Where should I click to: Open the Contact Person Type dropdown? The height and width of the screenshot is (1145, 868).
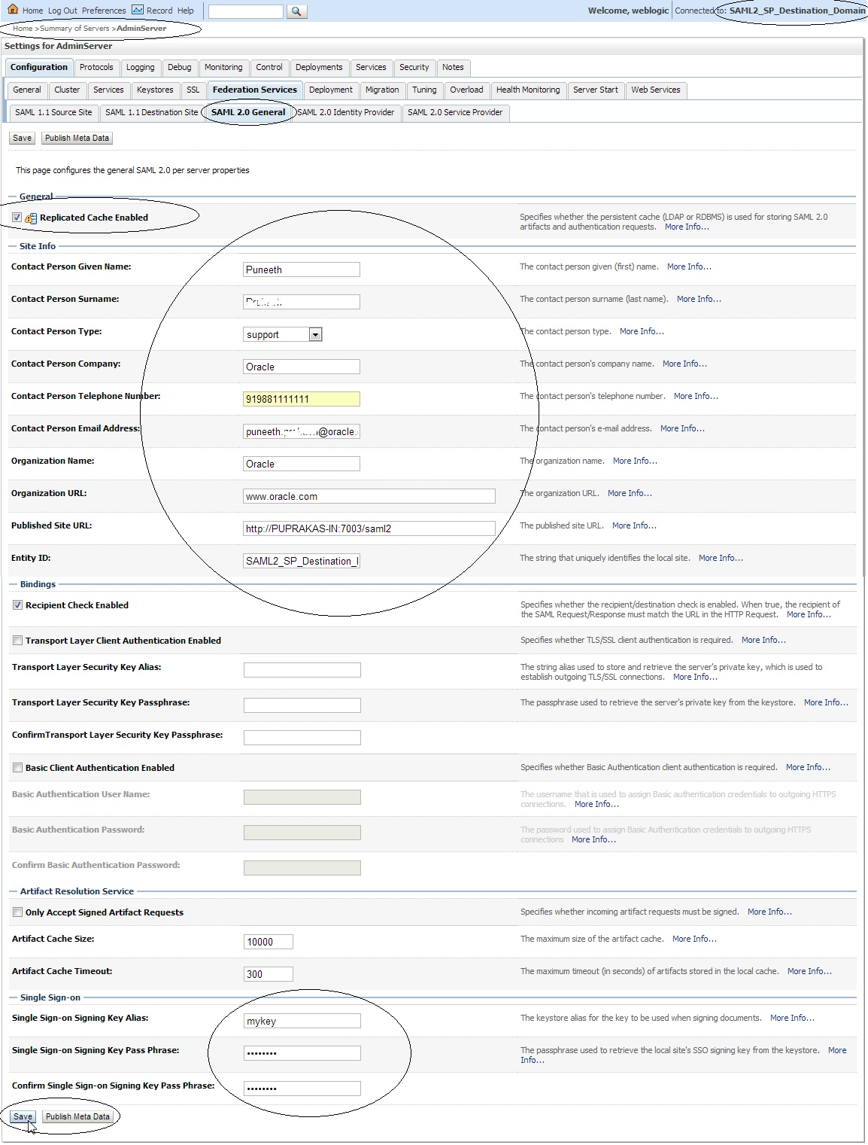[315, 334]
